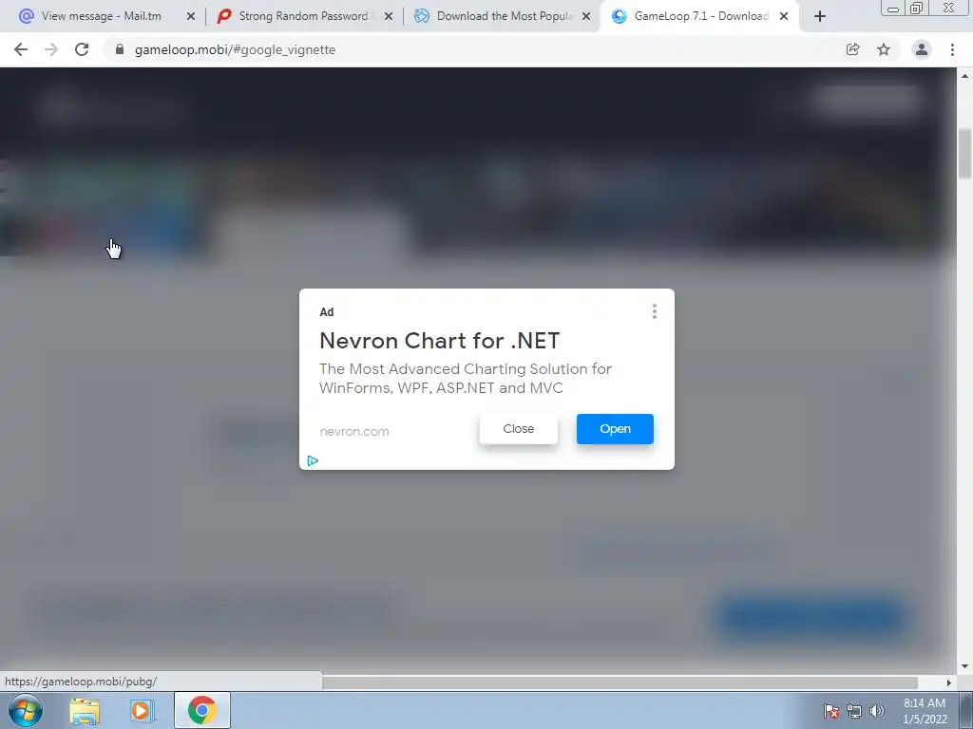Launch Windows Media Player from the taskbar
973x729 pixels.
click(x=142, y=711)
